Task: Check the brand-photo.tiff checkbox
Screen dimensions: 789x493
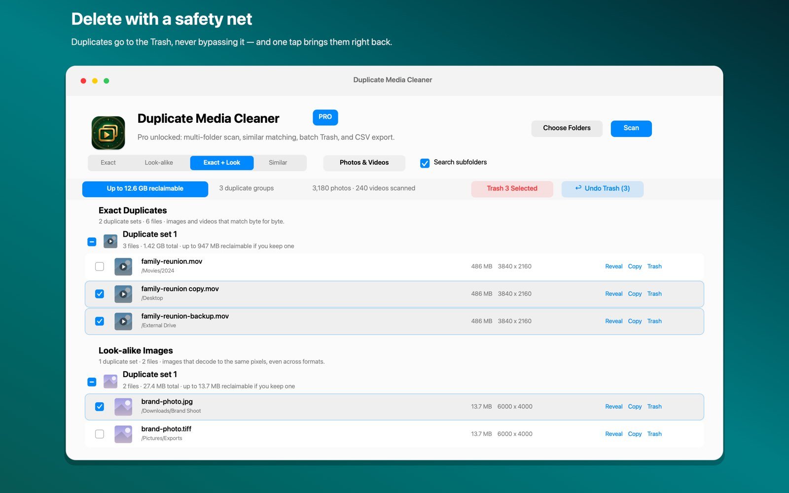Action: click(x=100, y=434)
